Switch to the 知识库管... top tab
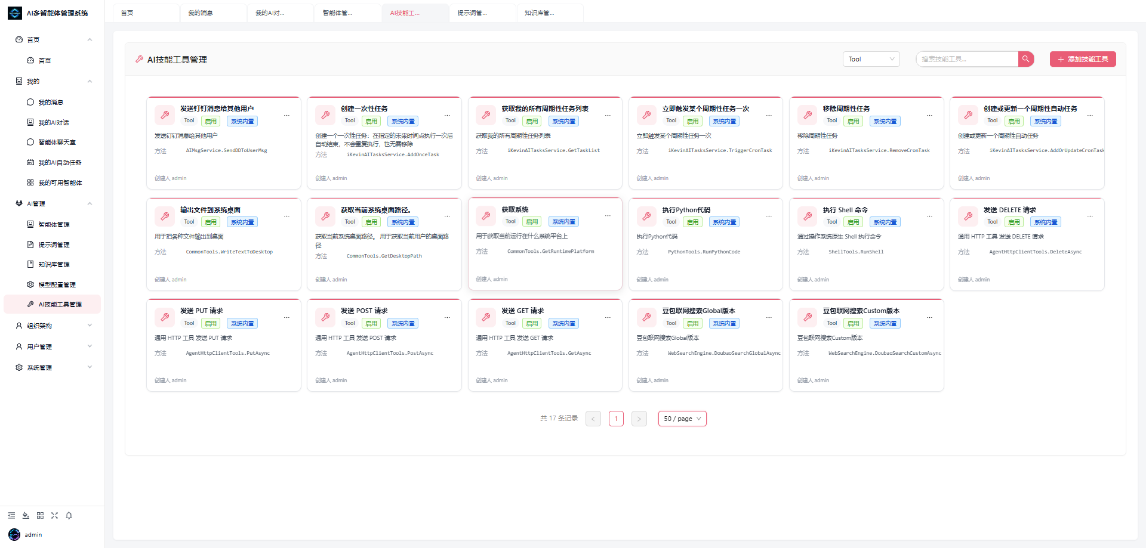1146x548 pixels. [x=550, y=13]
